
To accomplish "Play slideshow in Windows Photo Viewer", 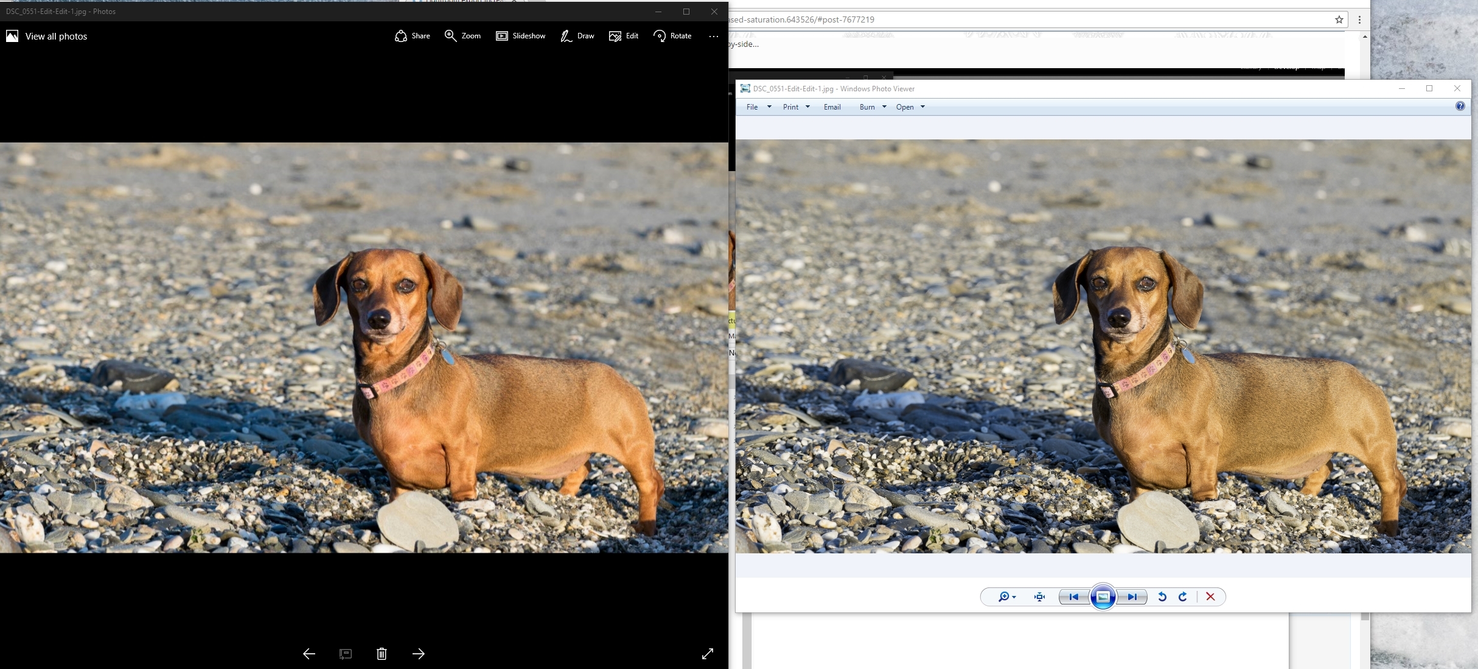I will 1103,597.
